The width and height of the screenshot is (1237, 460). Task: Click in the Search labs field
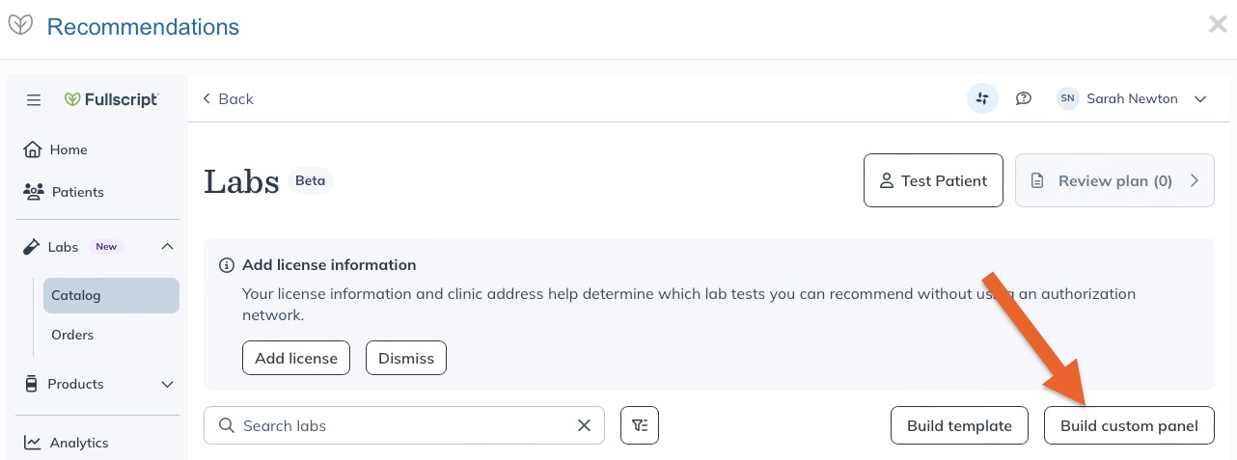(x=404, y=425)
